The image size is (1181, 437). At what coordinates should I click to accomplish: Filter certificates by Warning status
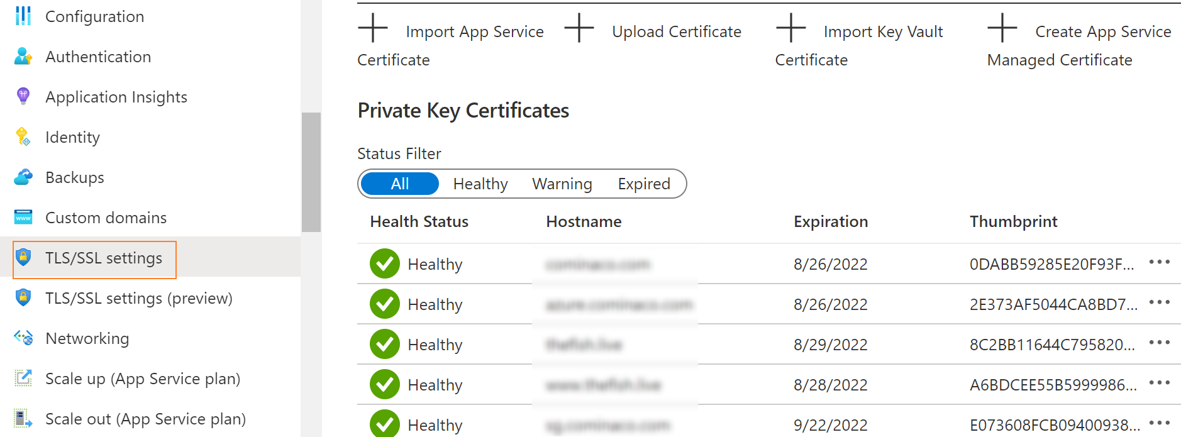click(562, 184)
